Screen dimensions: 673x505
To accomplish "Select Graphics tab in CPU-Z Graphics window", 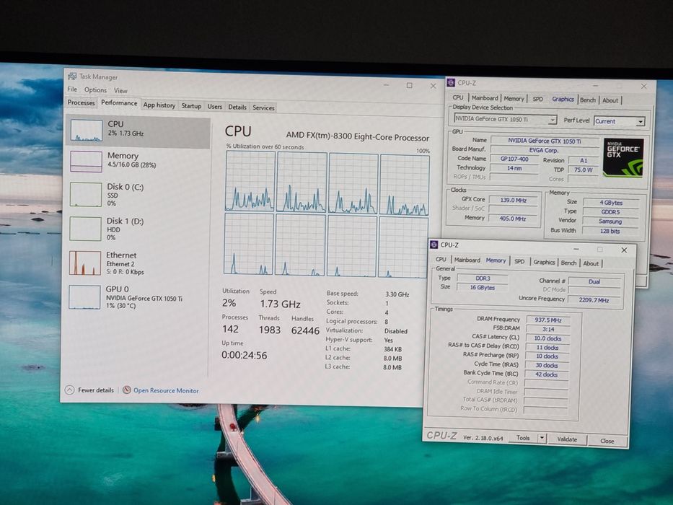I will pyautogui.click(x=563, y=99).
